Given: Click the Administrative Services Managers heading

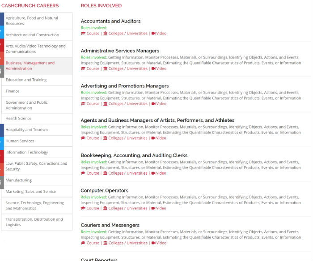Looking at the screenshot, I should (x=120, y=51).
